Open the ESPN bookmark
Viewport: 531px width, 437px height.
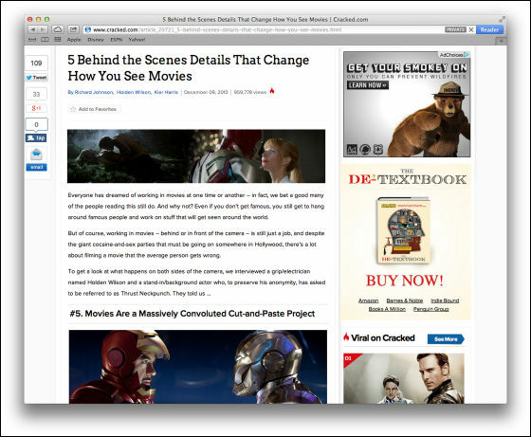[x=116, y=40]
